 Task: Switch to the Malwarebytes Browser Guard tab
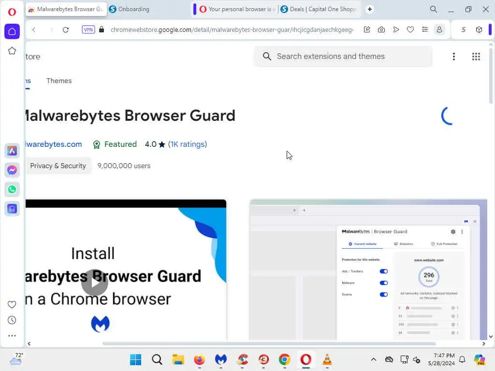66,9
